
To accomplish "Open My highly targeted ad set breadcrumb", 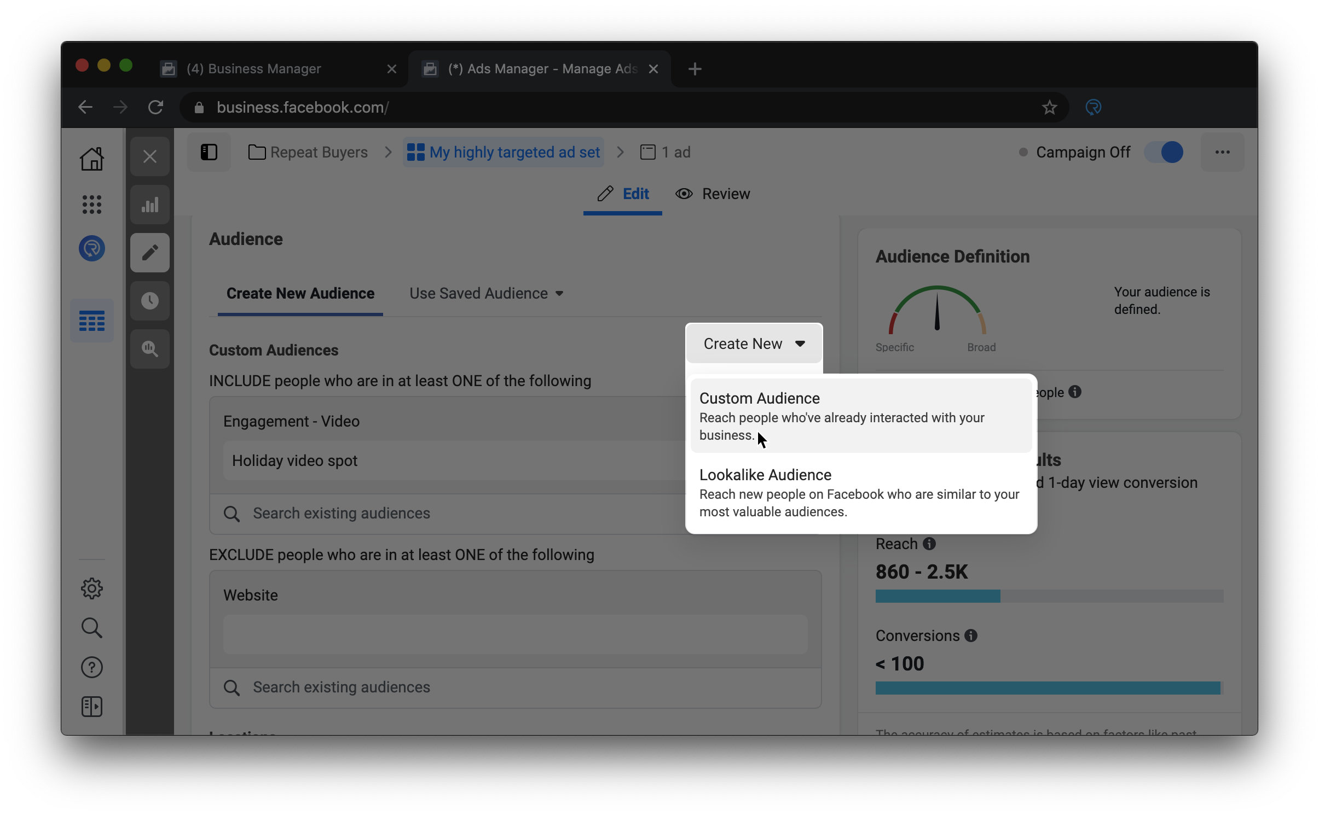I will (504, 152).
